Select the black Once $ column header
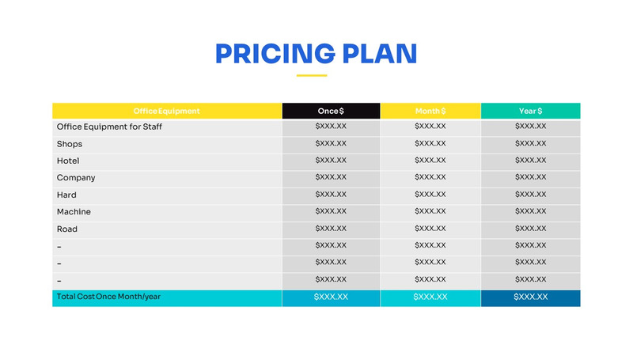This screenshot has height=356, width=633. (331, 111)
